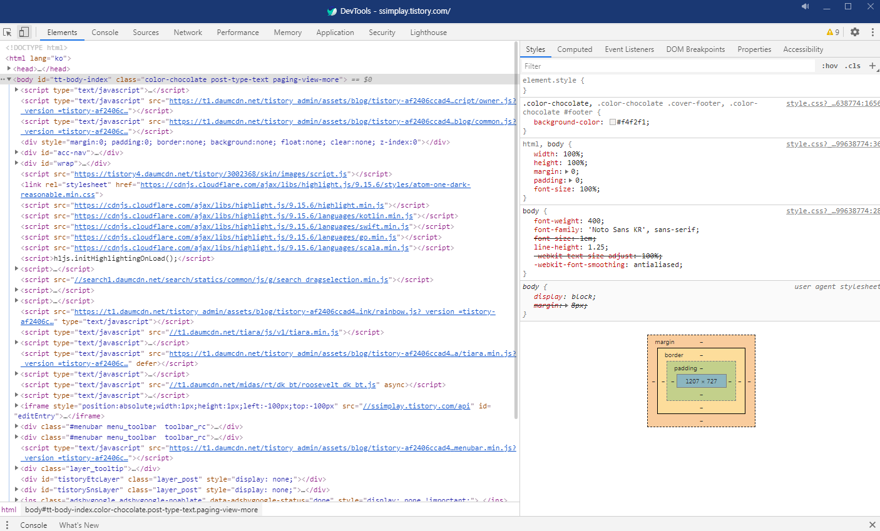Open the search_dragselection.min.js link
The width and height of the screenshot is (880, 531).
point(231,280)
